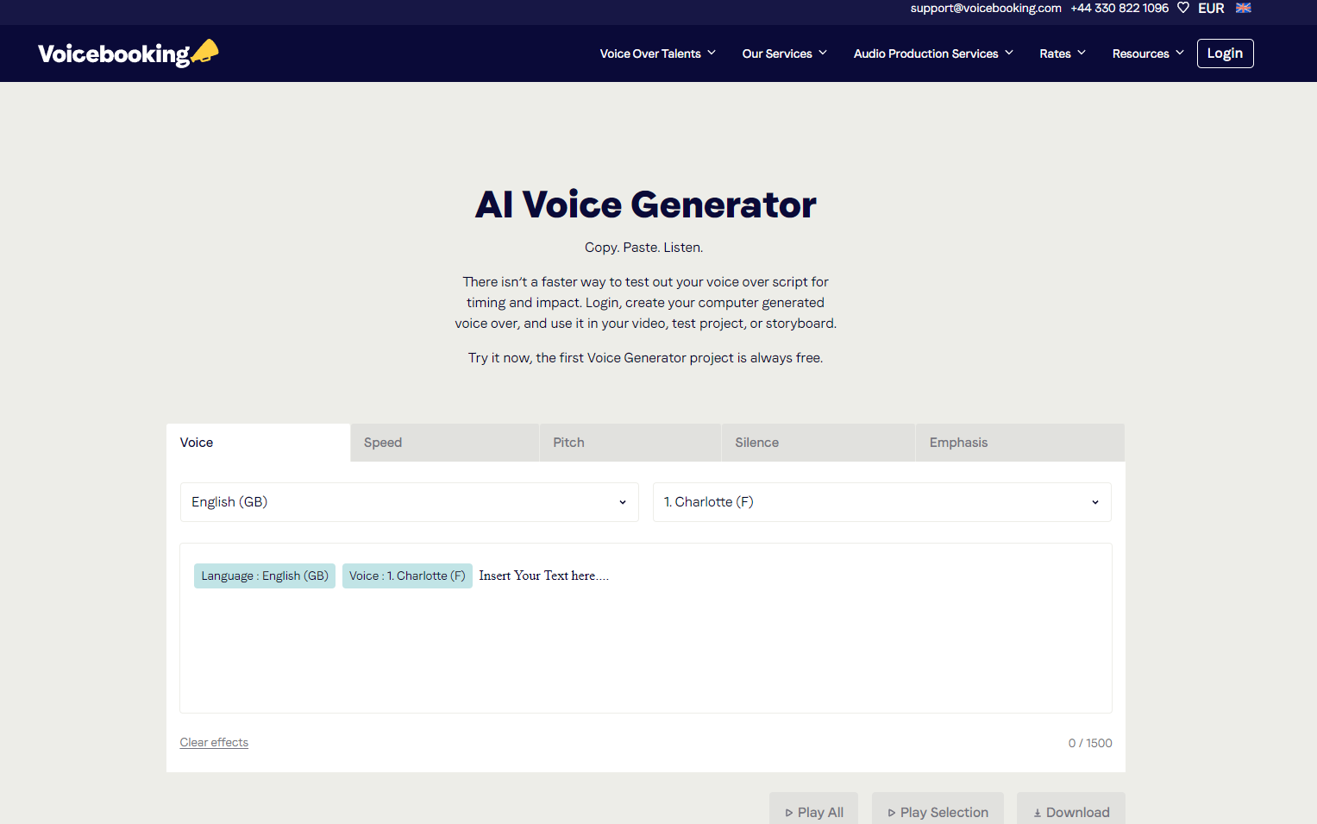Switch to the Emphasis tab
1317x824 pixels.
pyautogui.click(x=958, y=442)
